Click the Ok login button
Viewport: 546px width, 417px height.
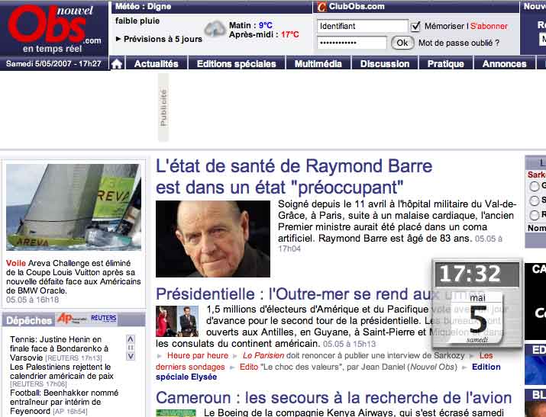(x=402, y=43)
